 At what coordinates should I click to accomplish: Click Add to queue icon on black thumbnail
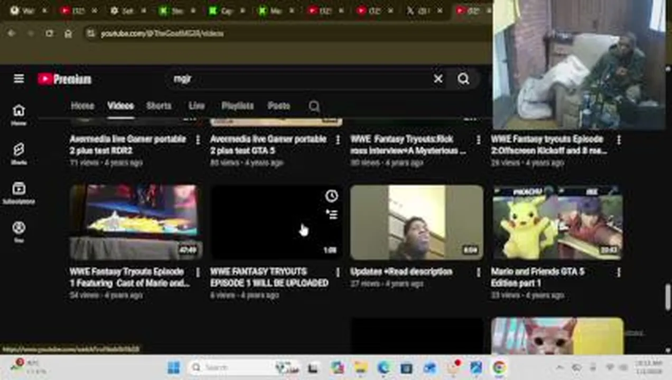point(331,214)
